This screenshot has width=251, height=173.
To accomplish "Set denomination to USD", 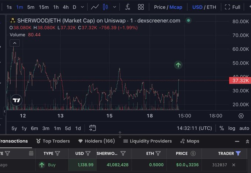I will [197, 7].
